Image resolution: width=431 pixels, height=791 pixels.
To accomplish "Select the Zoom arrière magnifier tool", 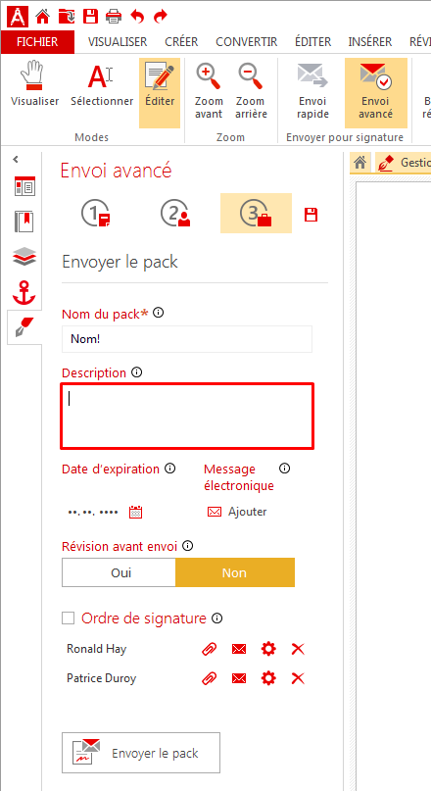I will (250, 75).
